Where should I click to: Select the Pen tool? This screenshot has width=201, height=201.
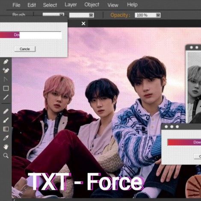[x=6, y=62]
